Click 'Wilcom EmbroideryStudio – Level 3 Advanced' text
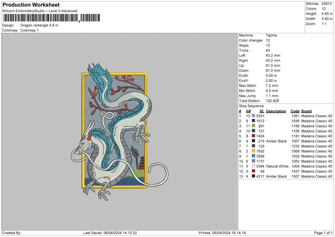Screen dimensions: 335x237 pyautogui.click(x=40, y=11)
